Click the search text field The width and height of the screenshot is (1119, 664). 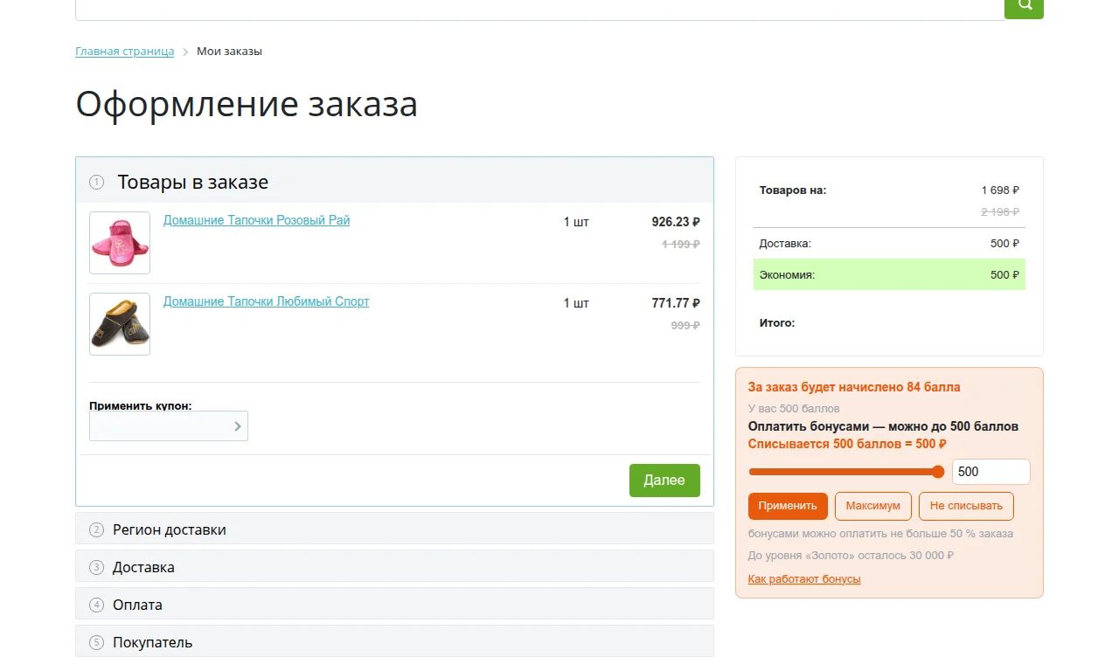539,9
